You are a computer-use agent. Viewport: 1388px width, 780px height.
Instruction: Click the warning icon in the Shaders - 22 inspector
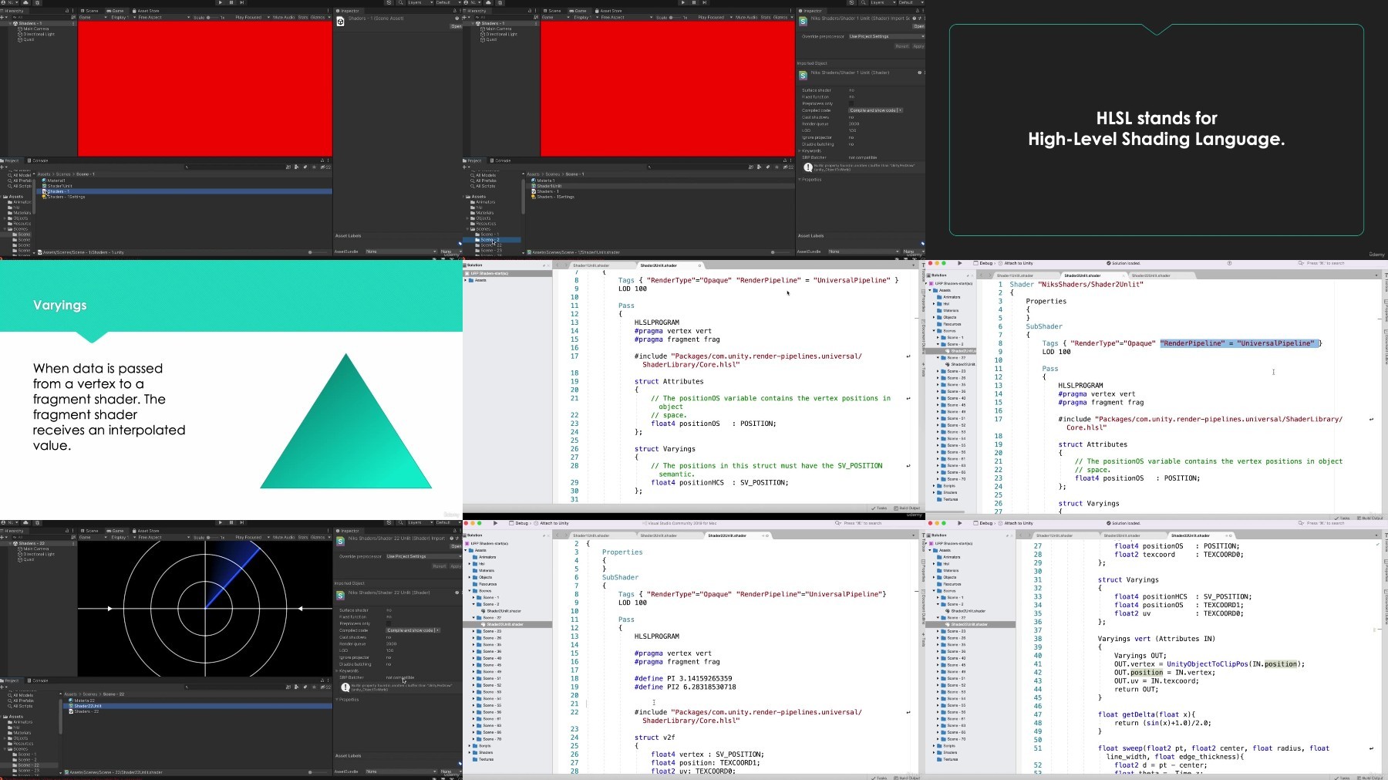[345, 687]
